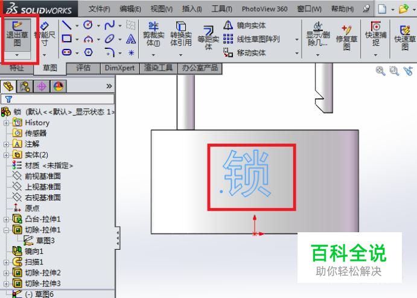The height and width of the screenshot is (298, 417).
Task: Open the 插入(I) menu
Action: click(x=192, y=9)
